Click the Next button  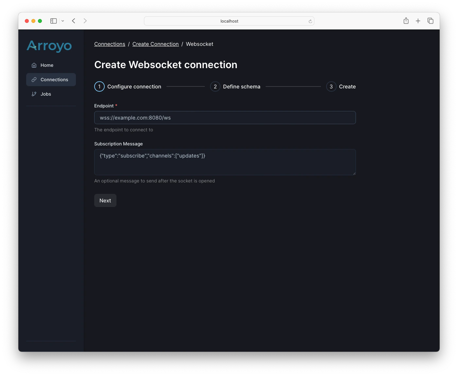105,200
